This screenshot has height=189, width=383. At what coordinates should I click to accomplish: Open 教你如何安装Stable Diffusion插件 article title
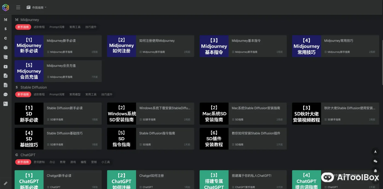pos(256,133)
